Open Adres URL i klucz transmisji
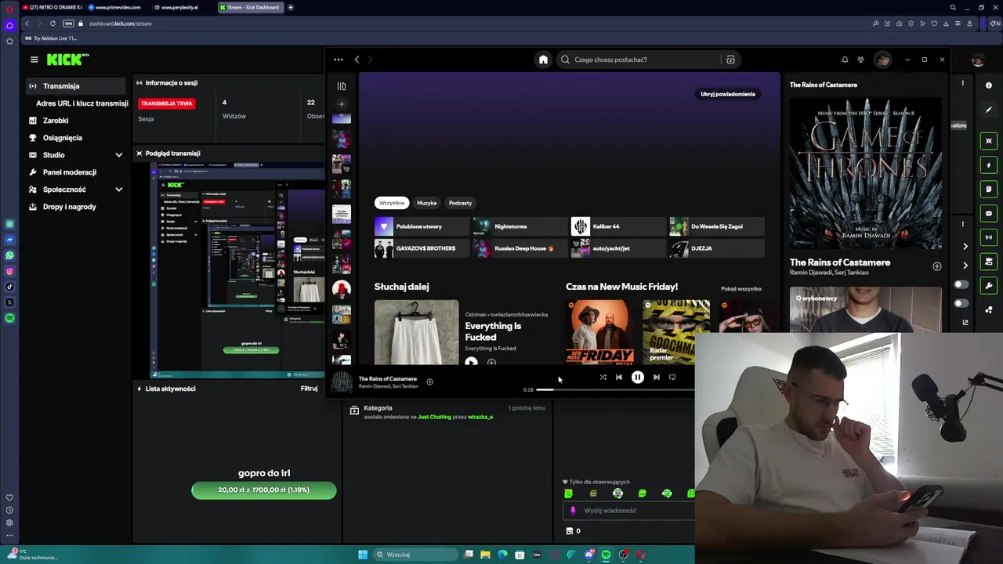The height and width of the screenshot is (564, 1003). point(81,103)
